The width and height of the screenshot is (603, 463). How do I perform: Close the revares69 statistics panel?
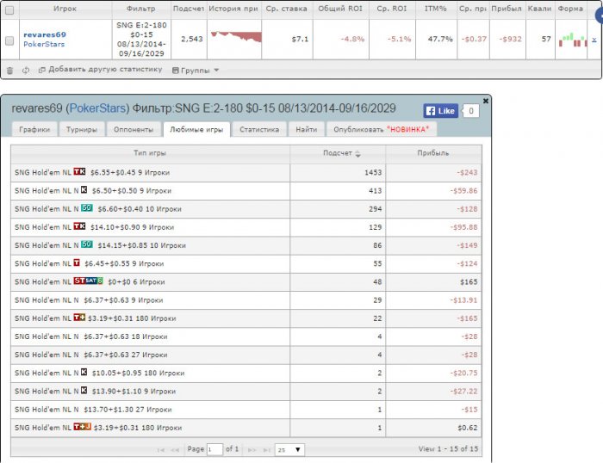[486, 101]
